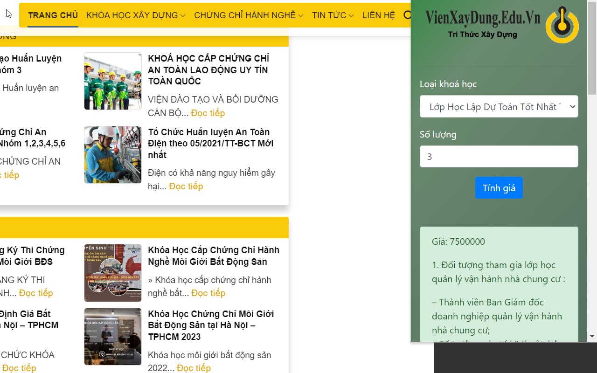The height and width of the screenshot is (373, 597).
Task: Click Đối tượng tham gia lớp học text
Action: pos(499,272)
